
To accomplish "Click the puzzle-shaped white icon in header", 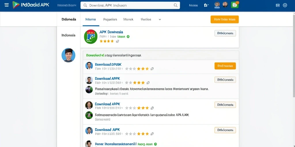I will point(206,5).
